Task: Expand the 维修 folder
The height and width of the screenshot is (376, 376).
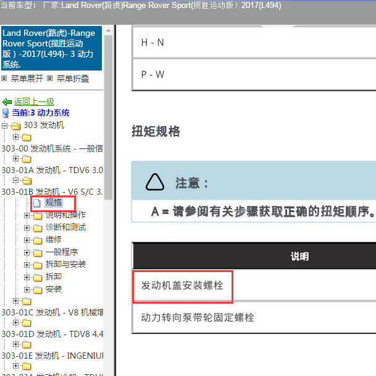Action: [x=27, y=240]
